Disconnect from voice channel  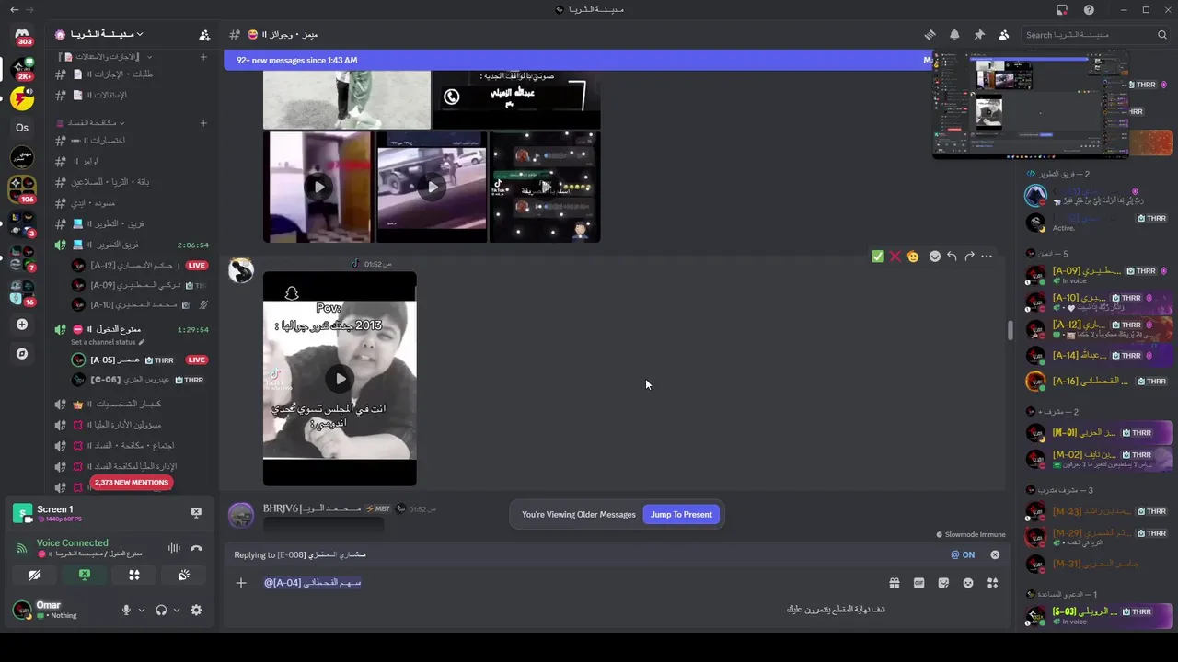pos(196,548)
